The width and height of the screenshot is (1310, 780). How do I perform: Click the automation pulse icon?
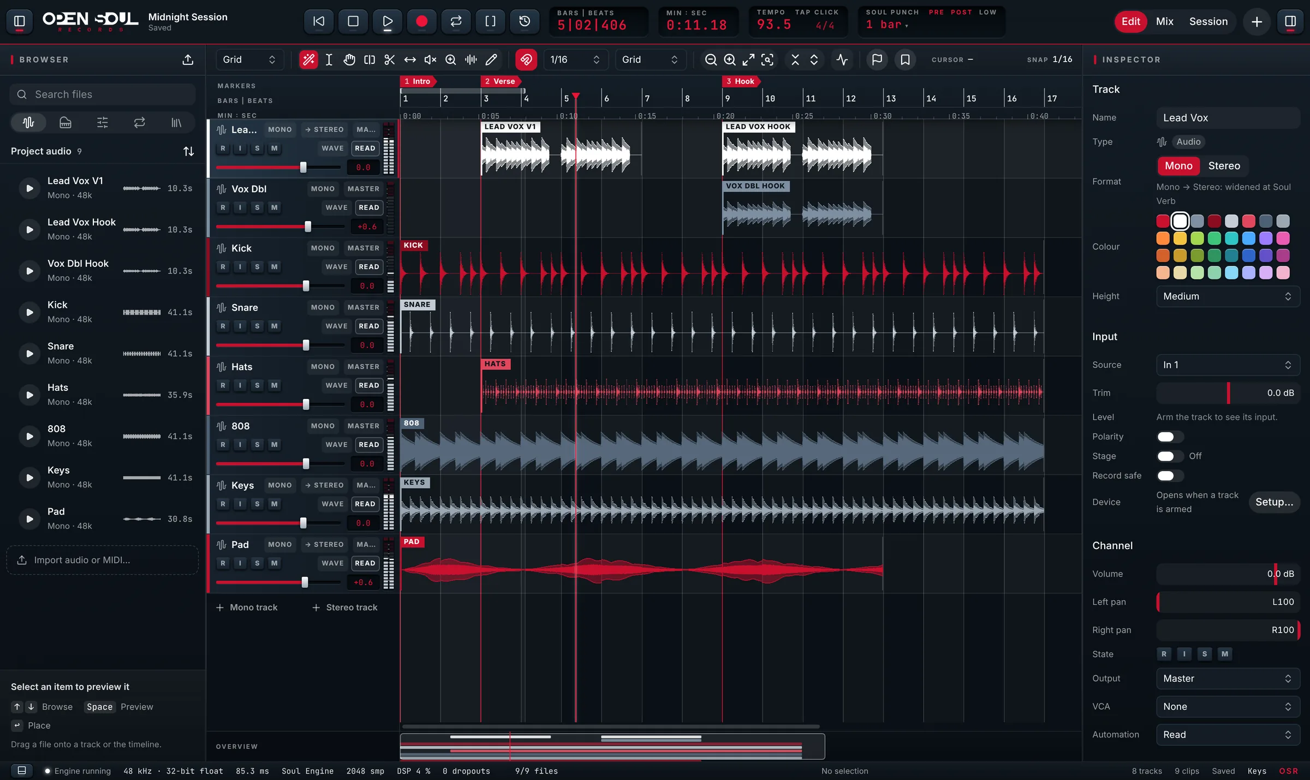(842, 59)
